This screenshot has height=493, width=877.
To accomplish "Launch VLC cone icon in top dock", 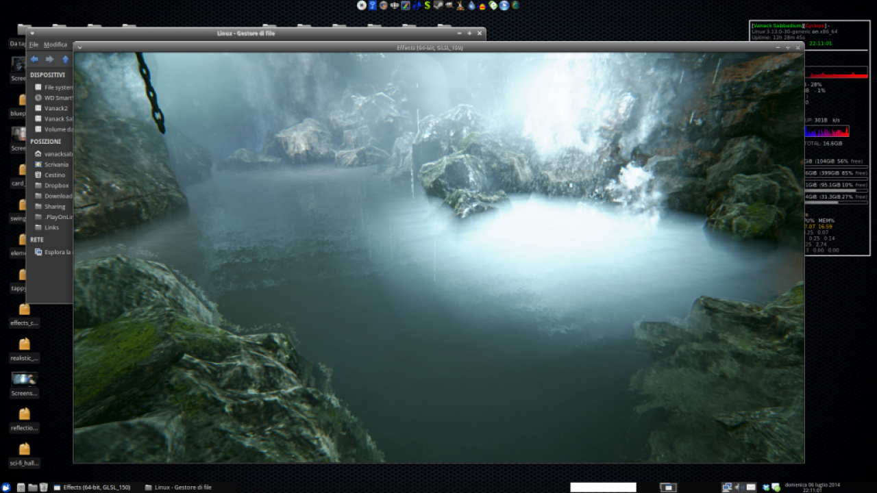I will pyautogui.click(x=460, y=5).
